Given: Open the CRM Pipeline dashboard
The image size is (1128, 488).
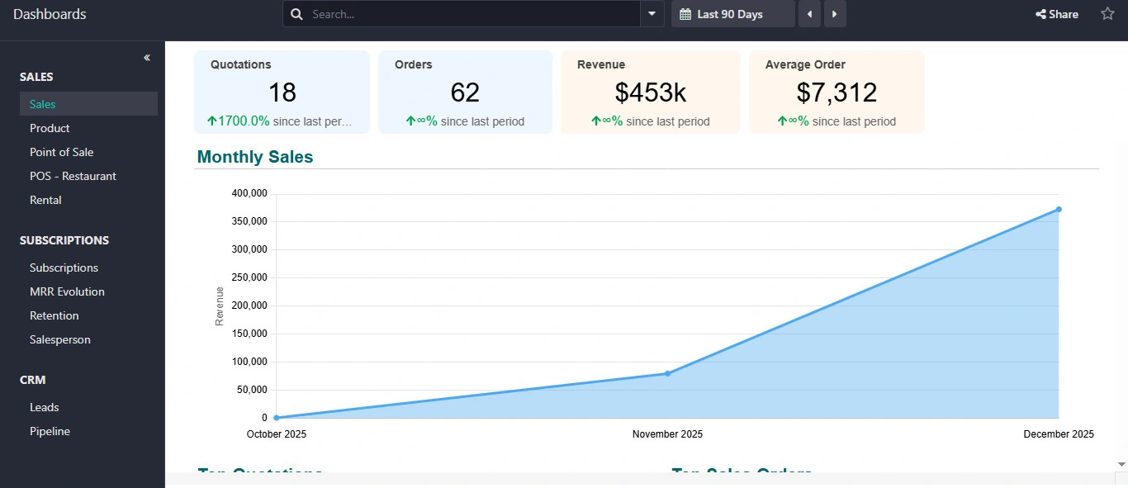Looking at the screenshot, I should [x=50, y=431].
